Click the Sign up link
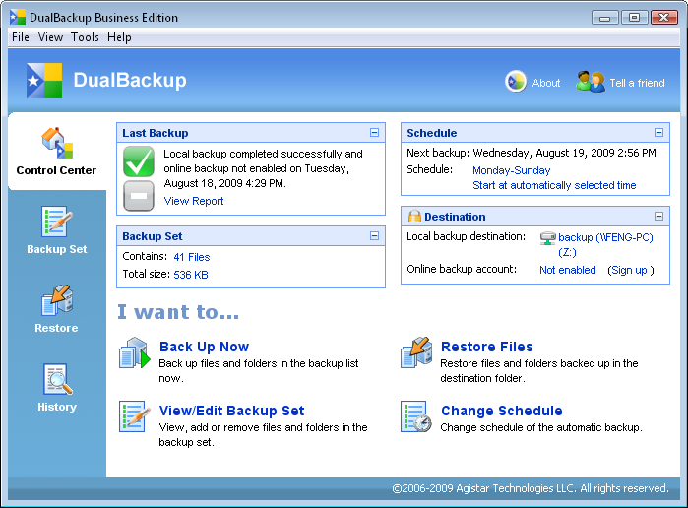688x508 pixels. (x=628, y=270)
